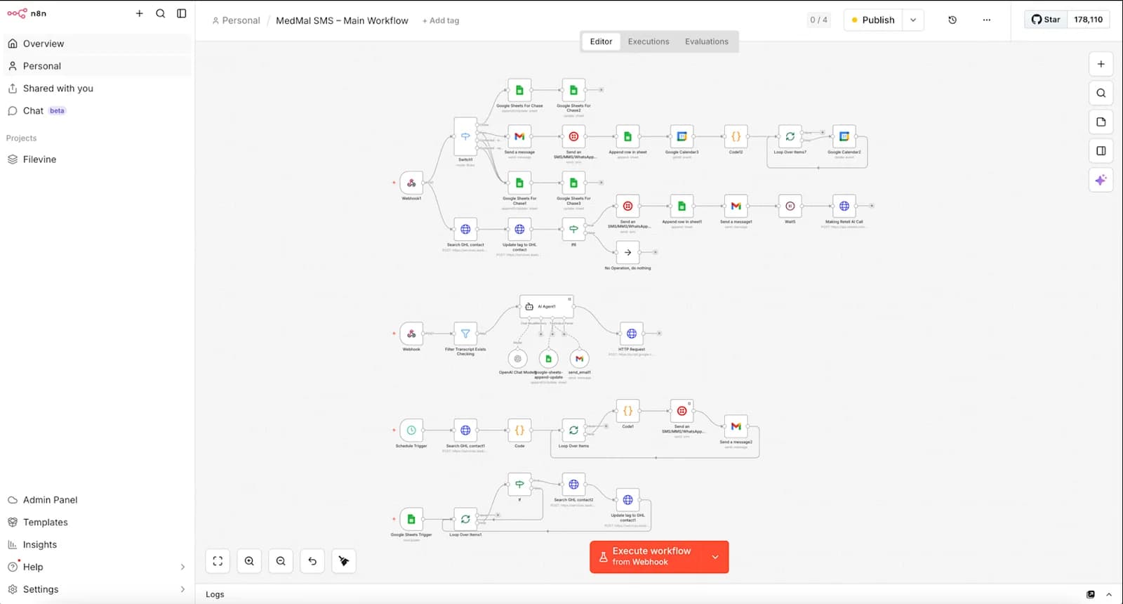
Task: Open the Filevine project
Action: click(x=98, y=159)
